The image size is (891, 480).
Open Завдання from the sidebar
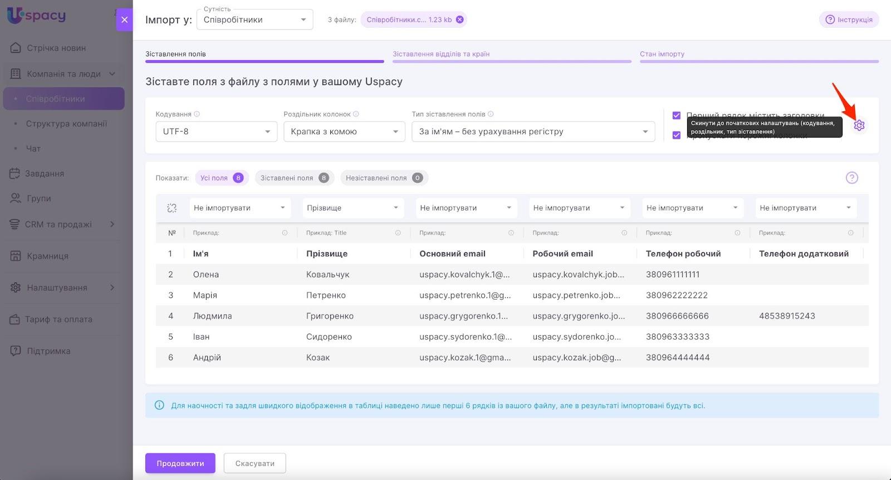45,173
